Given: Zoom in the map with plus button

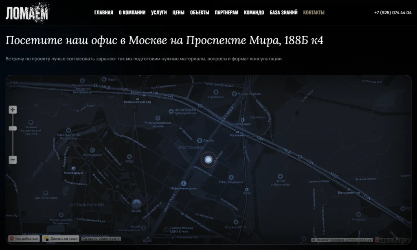Looking at the screenshot, I should click(13, 110).
